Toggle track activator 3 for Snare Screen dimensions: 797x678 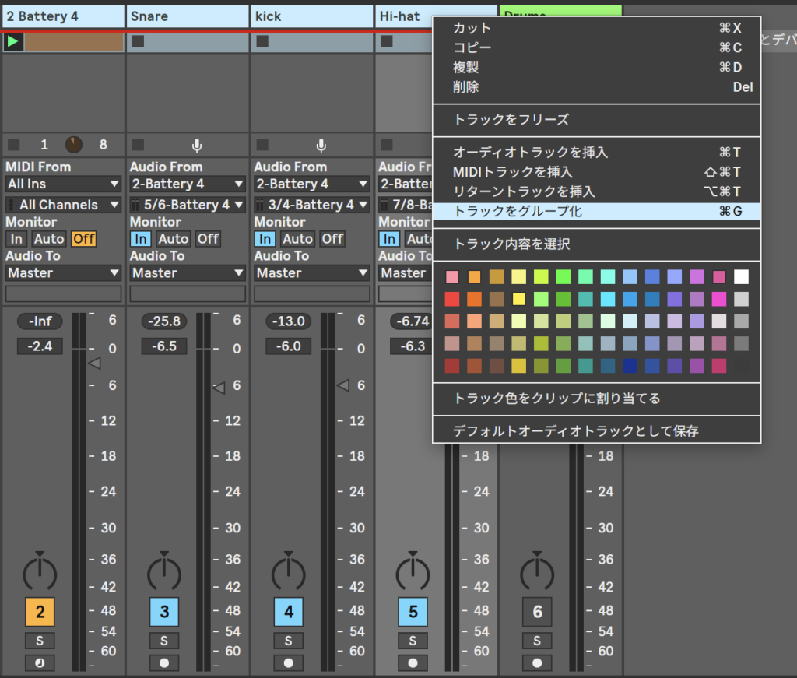pos(164,613)
